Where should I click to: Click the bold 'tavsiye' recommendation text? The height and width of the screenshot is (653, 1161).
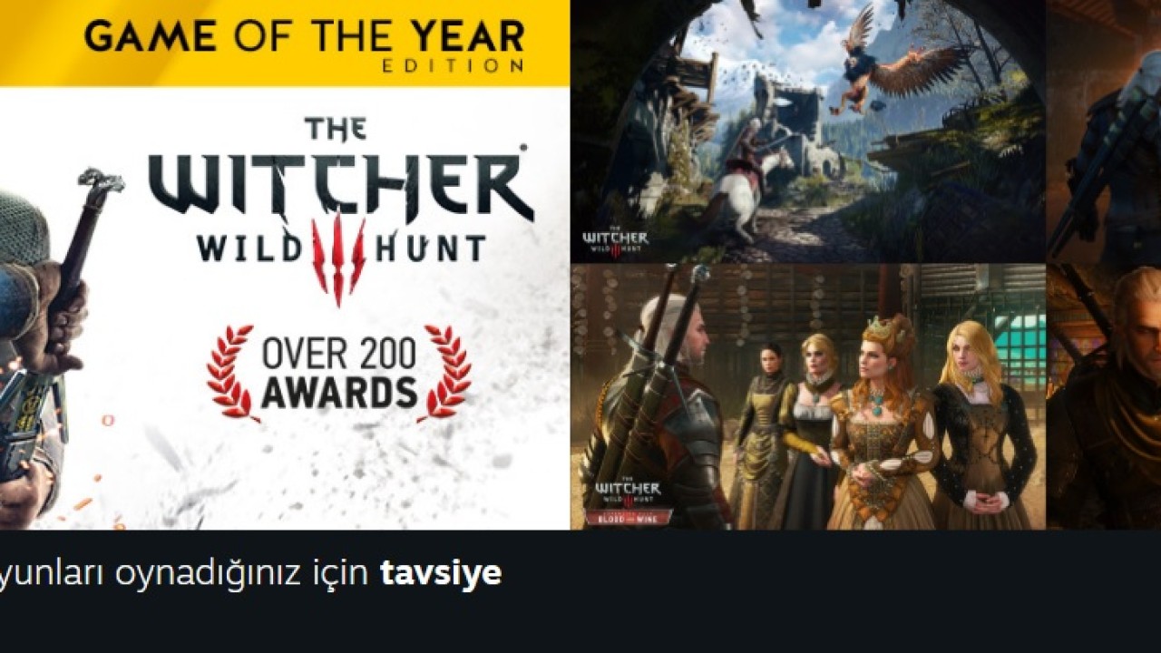(441, 573)
